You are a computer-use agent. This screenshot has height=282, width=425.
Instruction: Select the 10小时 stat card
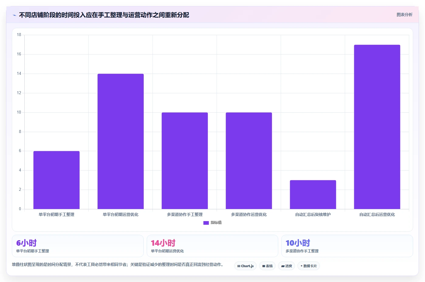pos(347,246)
